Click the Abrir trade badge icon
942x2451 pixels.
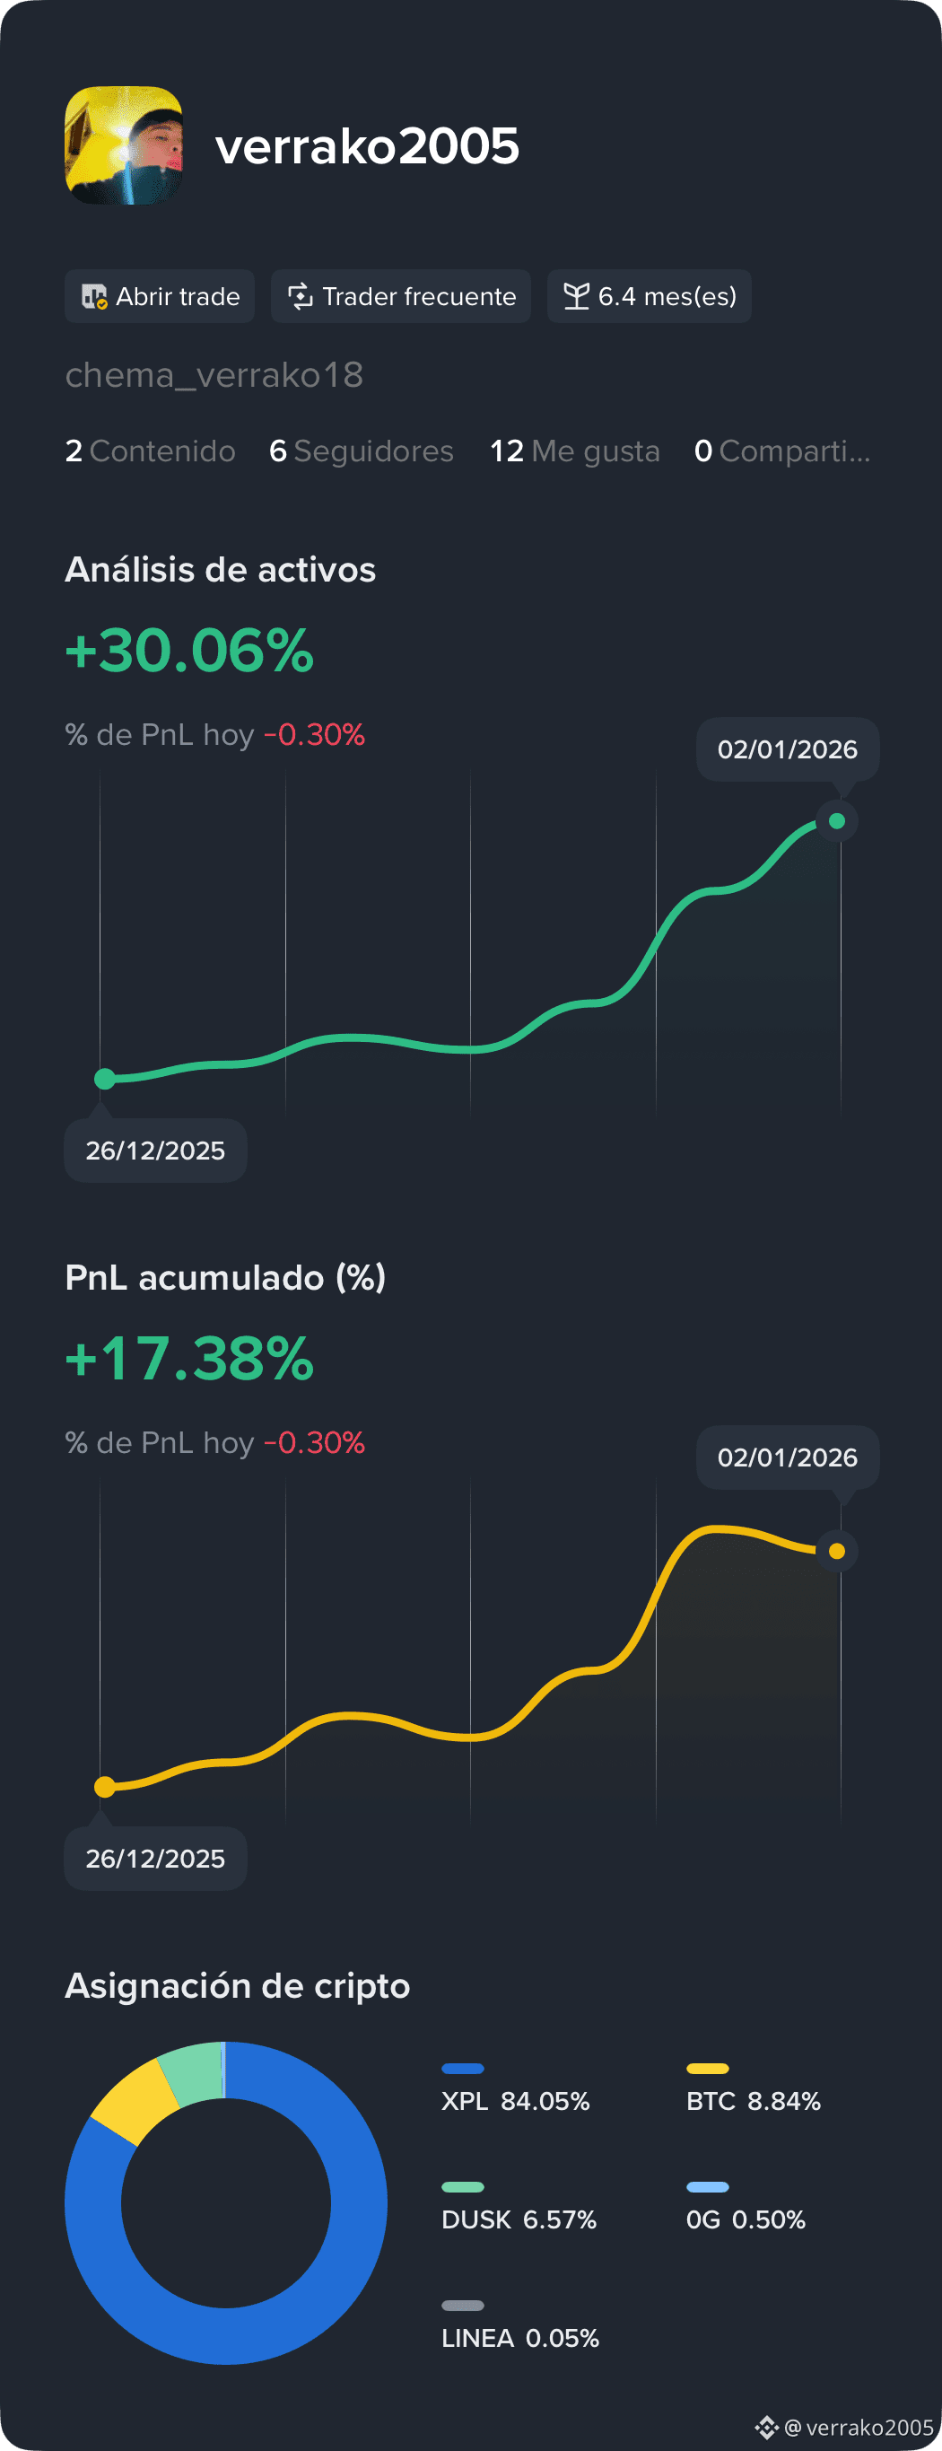tap(94, 297)
